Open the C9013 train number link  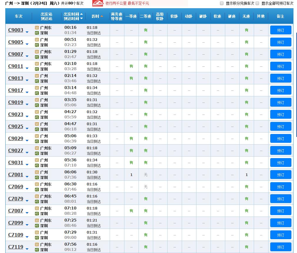click(16, 78)
